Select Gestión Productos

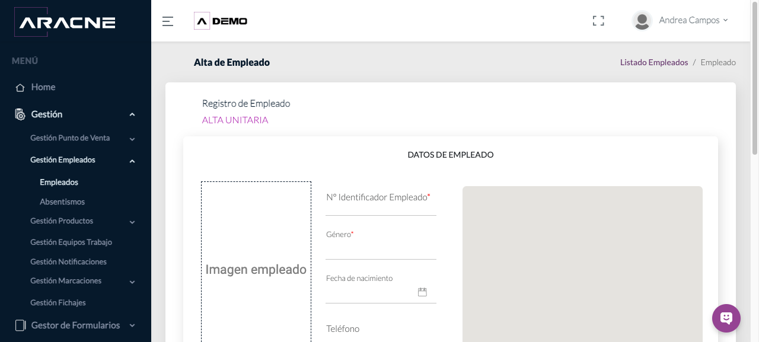click(x=62, y=221)
